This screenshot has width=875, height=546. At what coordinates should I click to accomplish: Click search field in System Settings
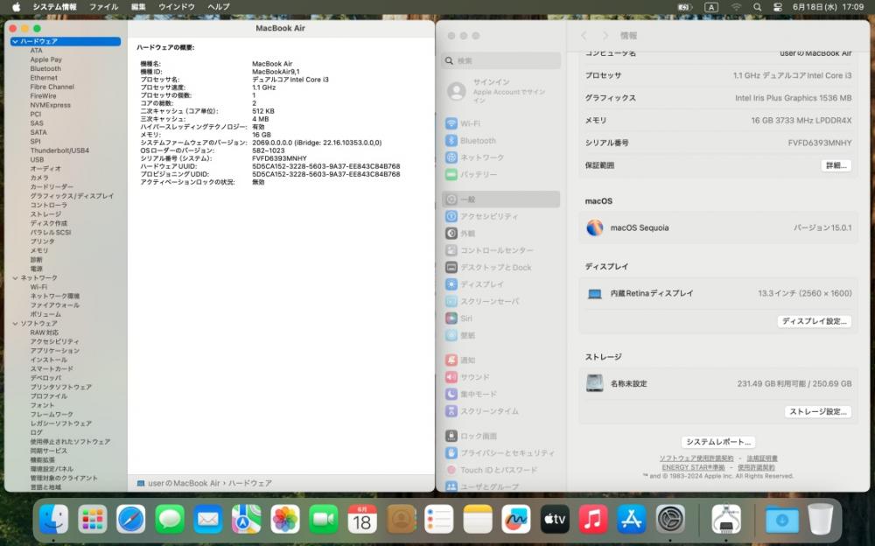coord(501,60)
